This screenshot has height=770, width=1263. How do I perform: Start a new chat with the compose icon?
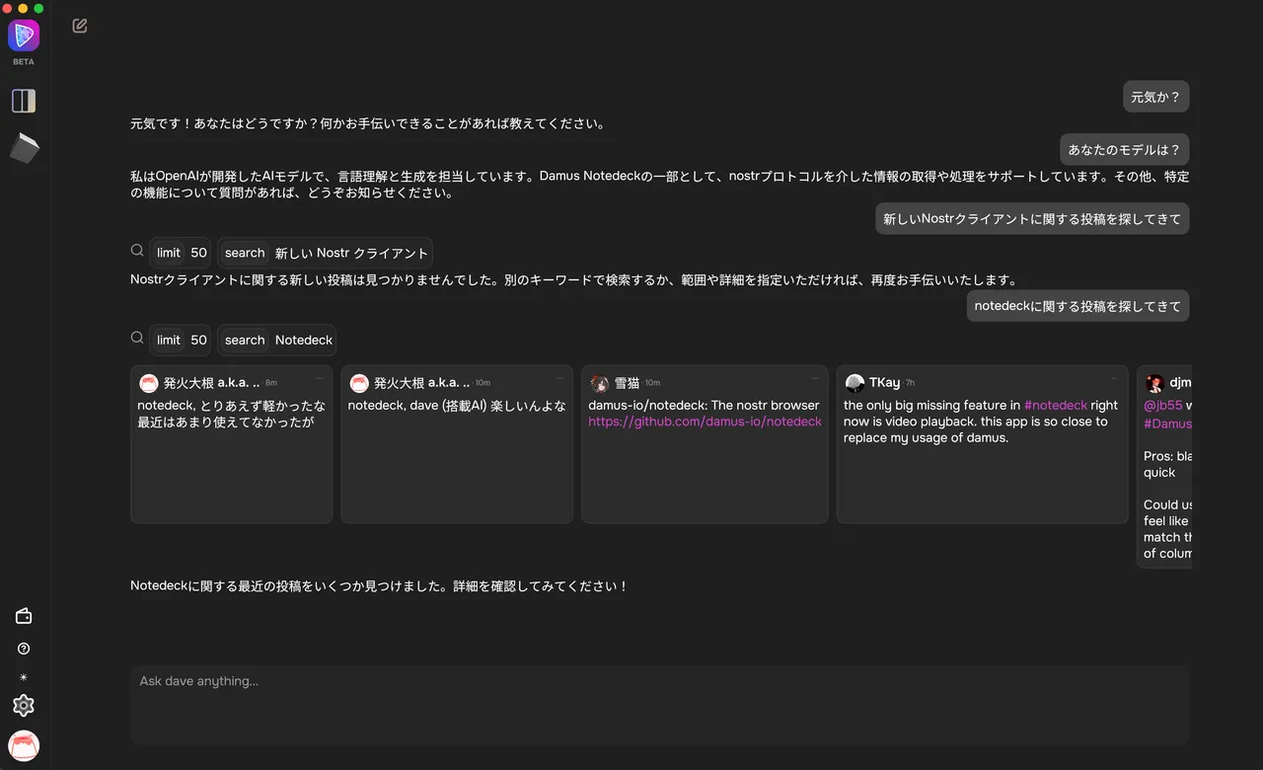tap(80, 26)
